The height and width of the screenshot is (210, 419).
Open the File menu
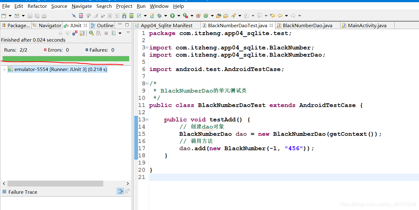(x=6, y=6)
